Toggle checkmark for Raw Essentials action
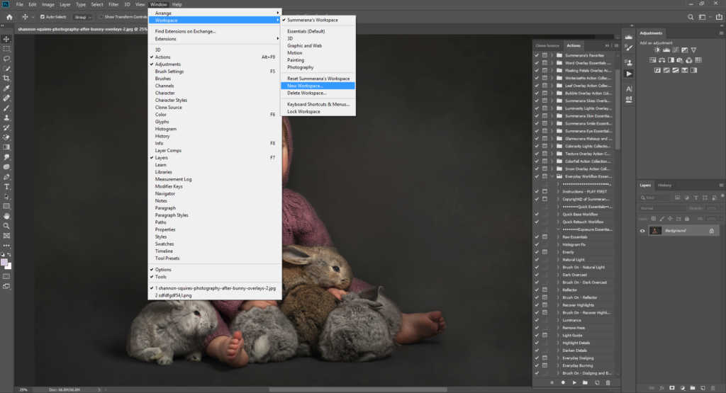Image resolution: width=726 pixels, height=393 pixels. pos(537,237)
